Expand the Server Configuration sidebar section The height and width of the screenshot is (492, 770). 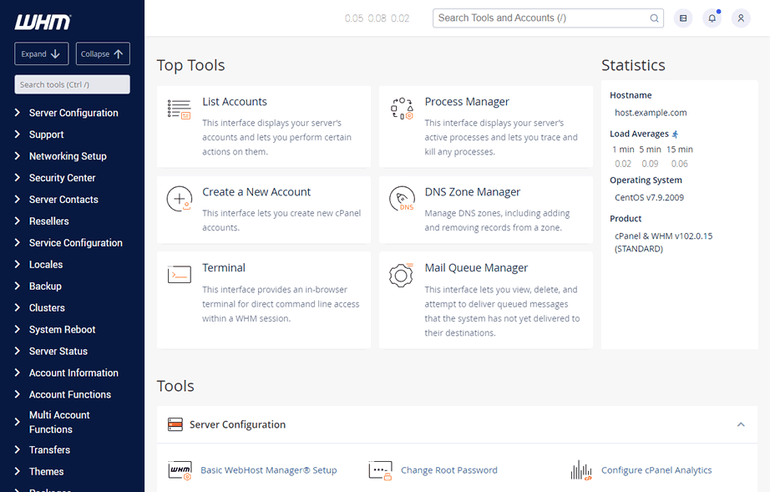pyautogui.click(x=73, y=112)
